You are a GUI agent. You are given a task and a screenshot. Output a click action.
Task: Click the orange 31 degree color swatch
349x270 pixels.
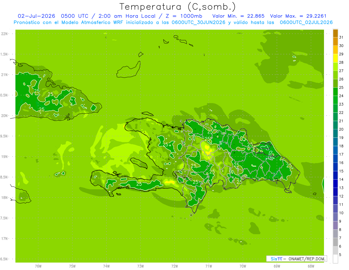tap(335, 33)
